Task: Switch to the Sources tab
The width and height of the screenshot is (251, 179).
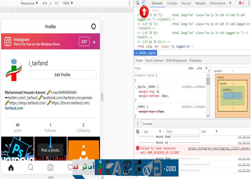Action: 186,3
